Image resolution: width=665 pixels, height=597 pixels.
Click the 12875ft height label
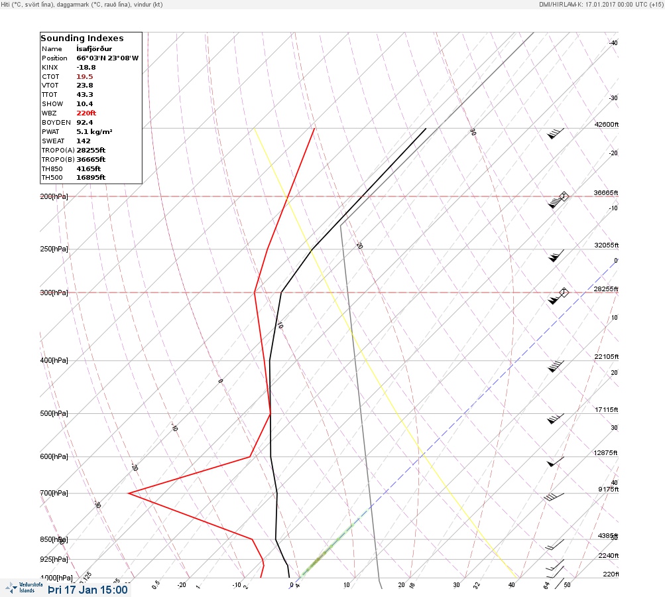[x=605, y=453]
